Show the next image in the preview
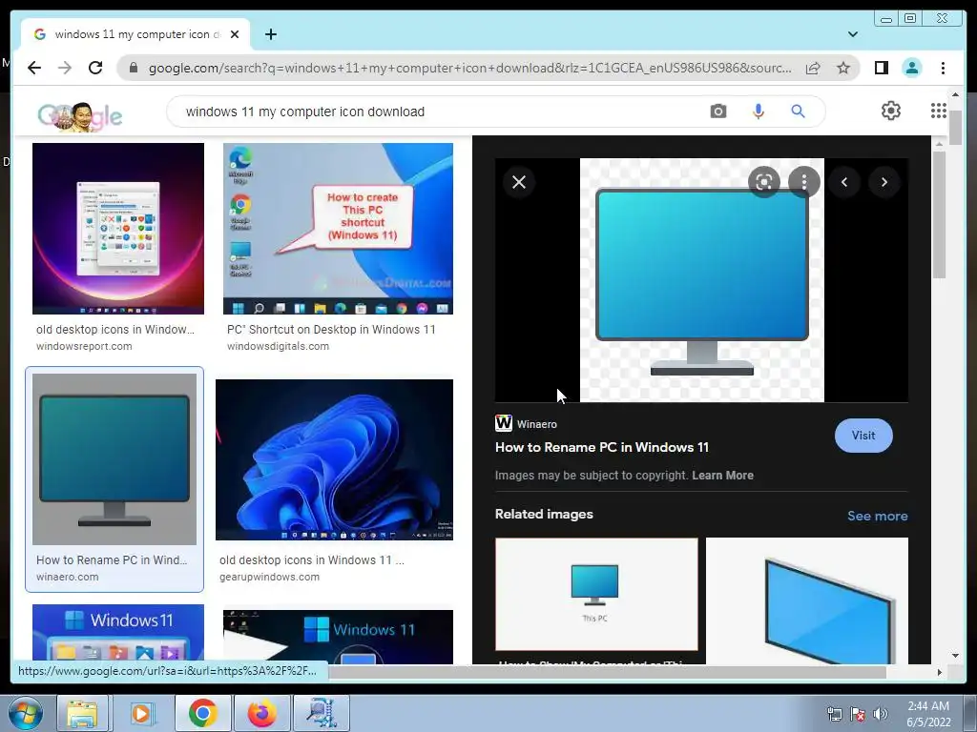This screenshot has height=732, width=977. [883, 182]
